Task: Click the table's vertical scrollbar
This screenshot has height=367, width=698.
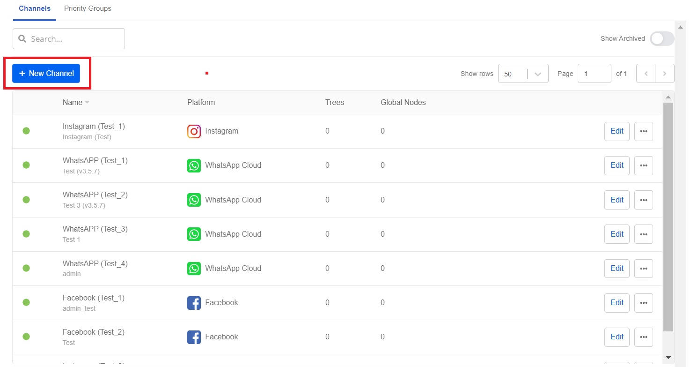Action: (x=668, y=216)
